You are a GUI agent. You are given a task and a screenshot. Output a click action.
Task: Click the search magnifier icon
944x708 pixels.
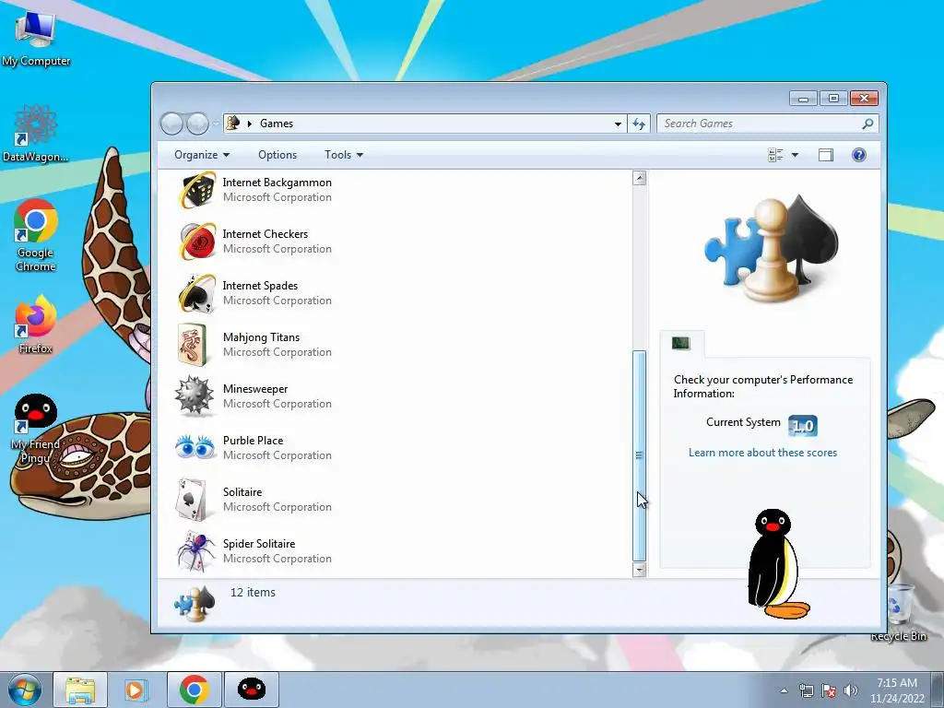pyautogui.click(x=867, y=124)
